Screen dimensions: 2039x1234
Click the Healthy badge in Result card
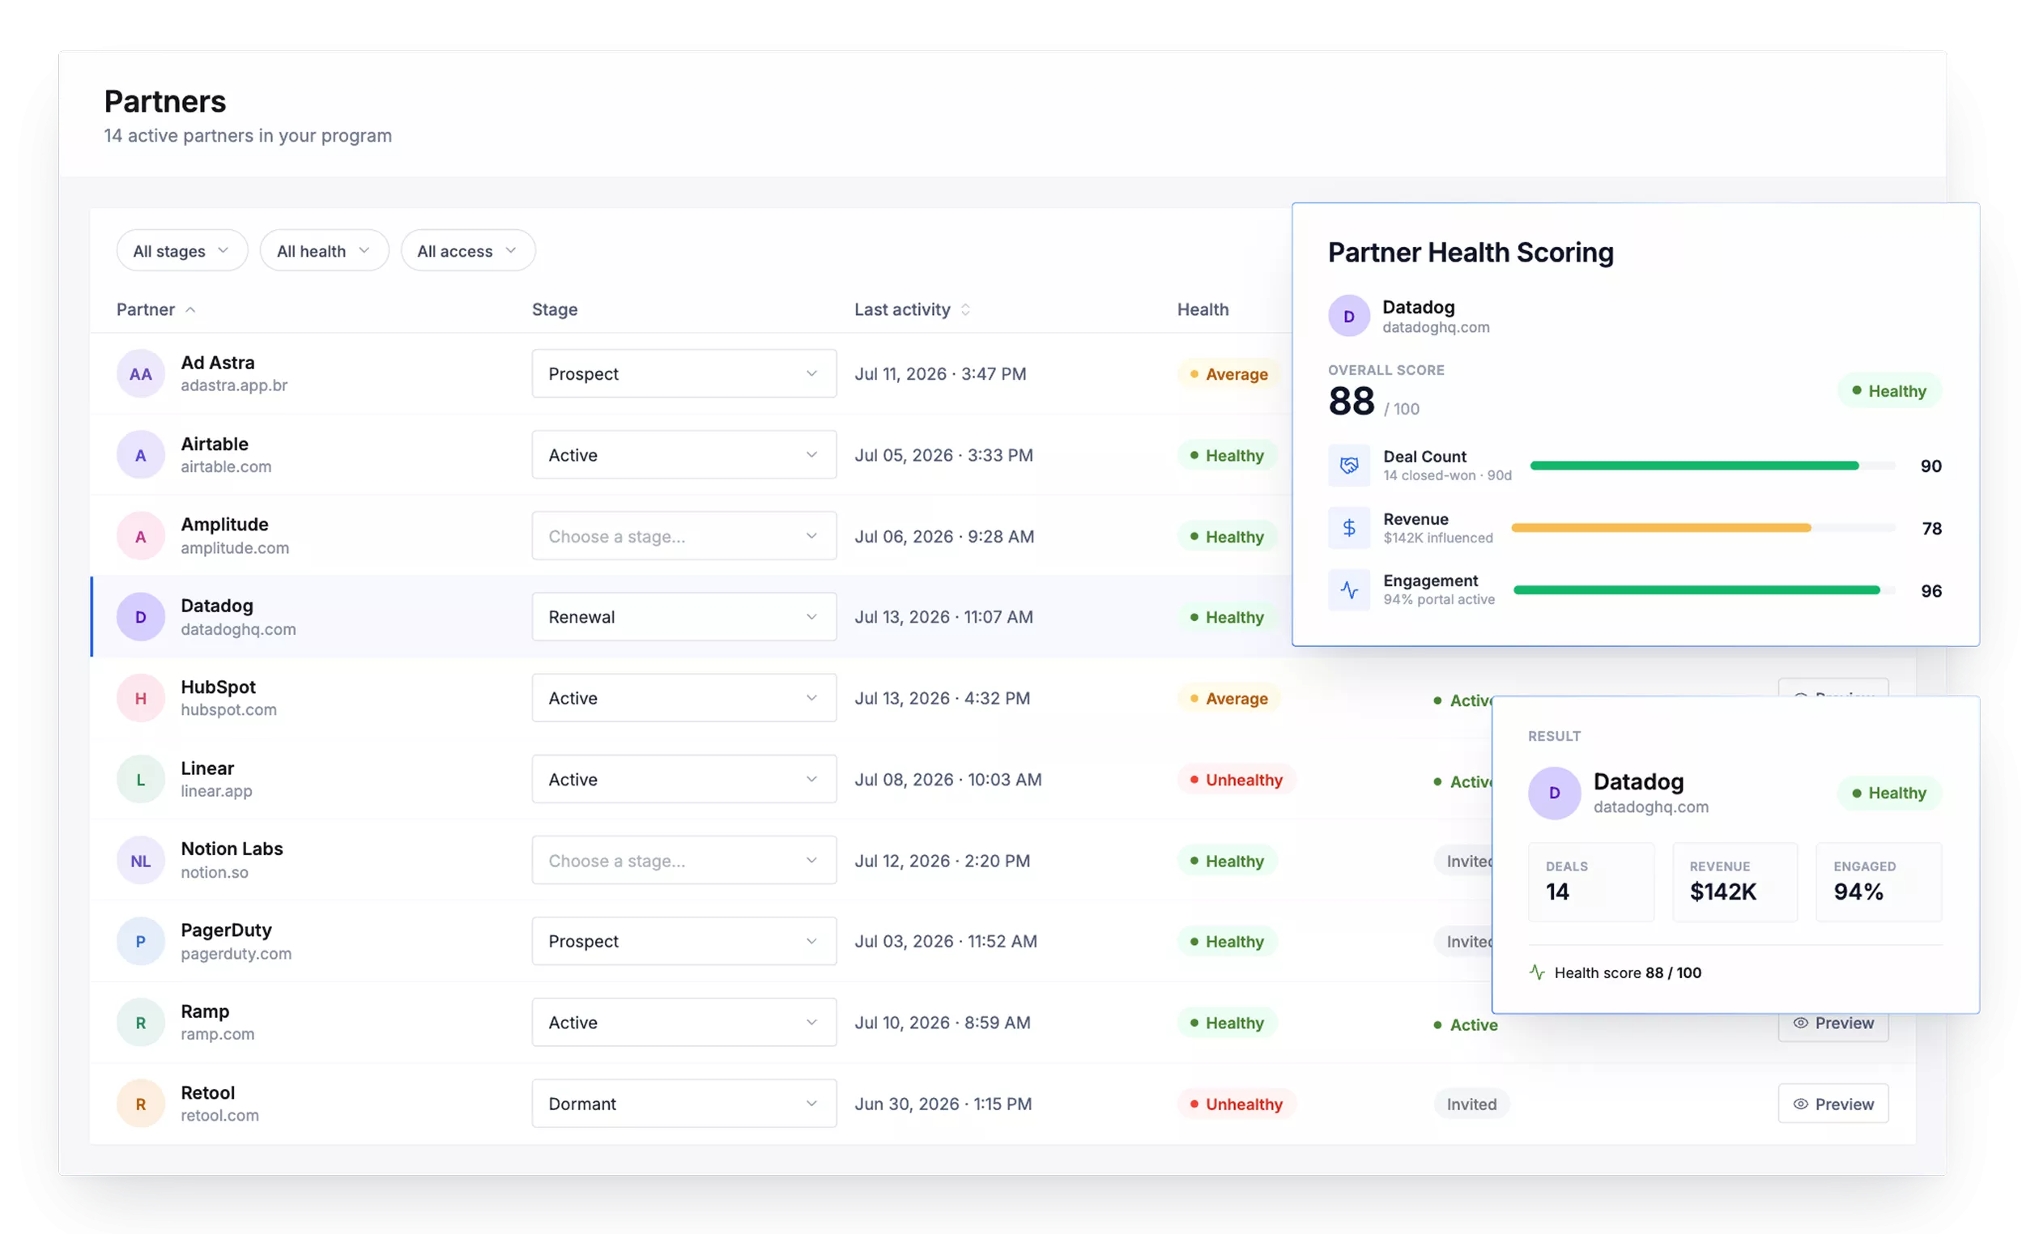click(1889, 793)
